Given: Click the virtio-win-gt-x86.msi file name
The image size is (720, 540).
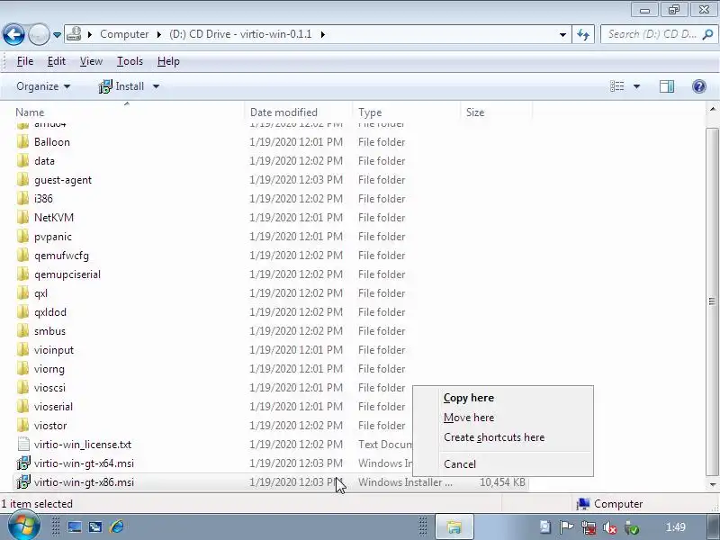Looking at the screenshot, I should 84,482.
